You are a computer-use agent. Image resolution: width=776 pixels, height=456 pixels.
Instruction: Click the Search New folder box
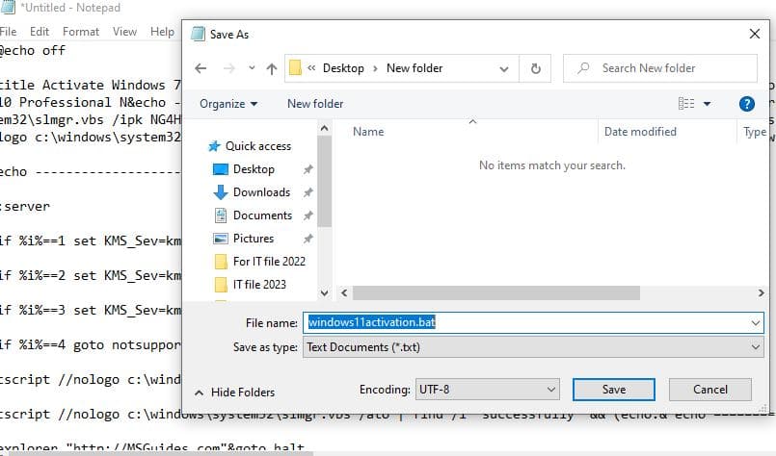660,68
